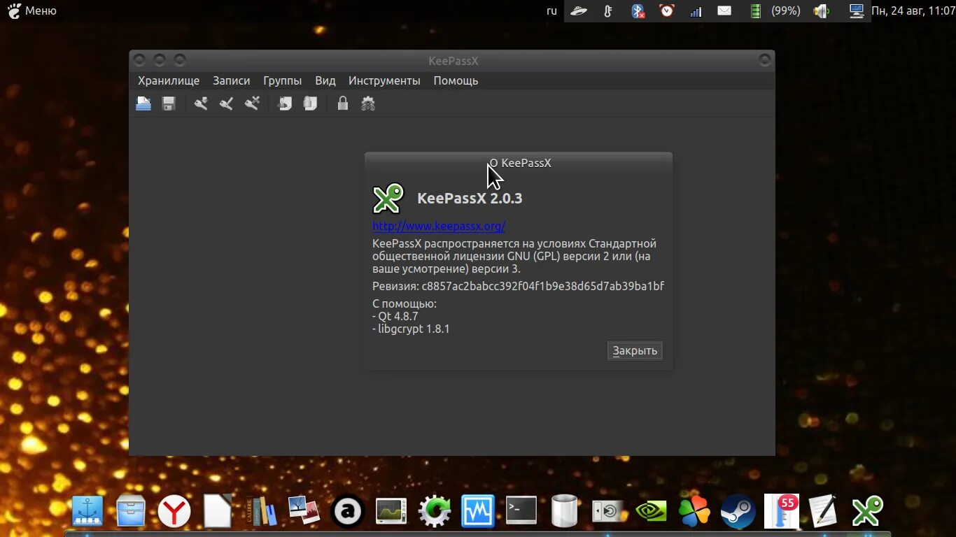Open the Записи menu
The image size is (956, 537).
point(231,80)
